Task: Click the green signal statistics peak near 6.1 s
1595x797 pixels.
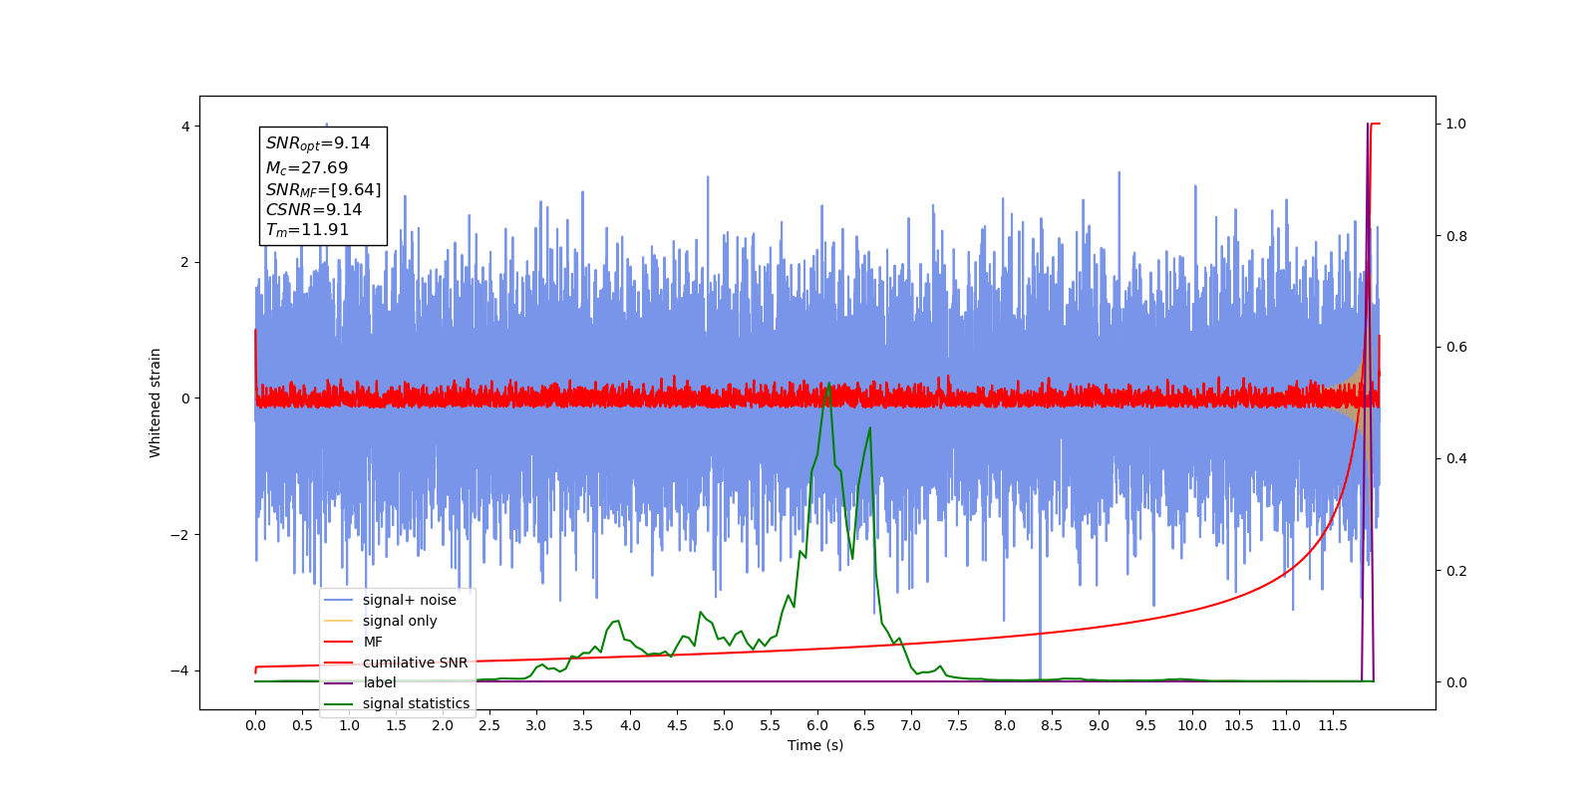Action: point(828,385)
